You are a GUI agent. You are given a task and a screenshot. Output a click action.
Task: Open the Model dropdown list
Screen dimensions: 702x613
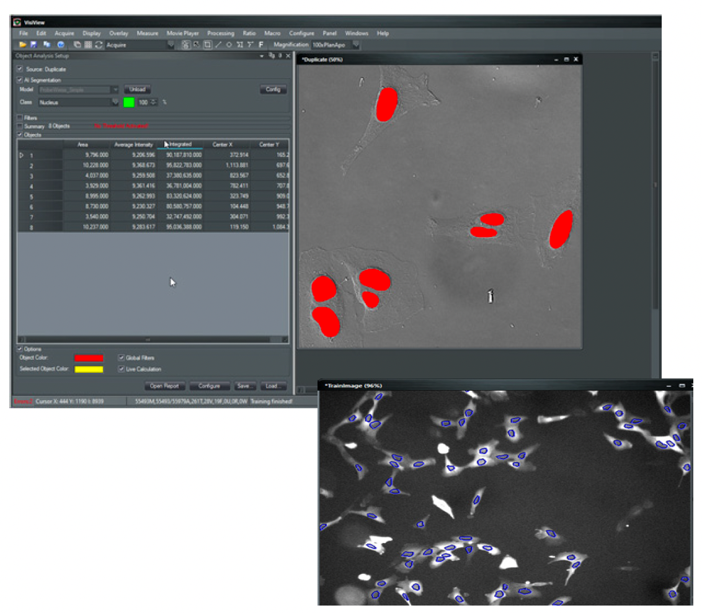click(115, 89)
